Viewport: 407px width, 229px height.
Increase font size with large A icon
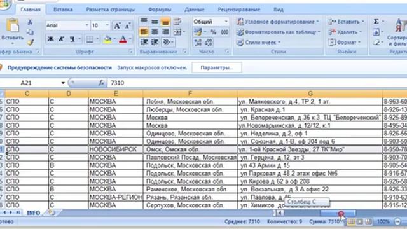point(117,25)
